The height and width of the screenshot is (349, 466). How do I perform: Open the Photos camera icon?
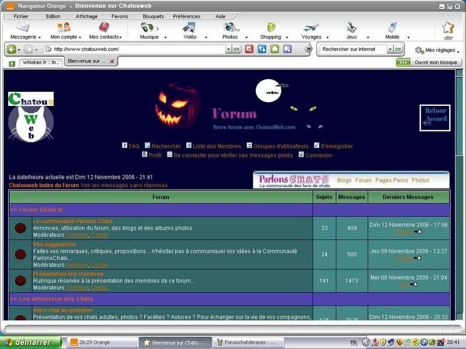(231, 27)
